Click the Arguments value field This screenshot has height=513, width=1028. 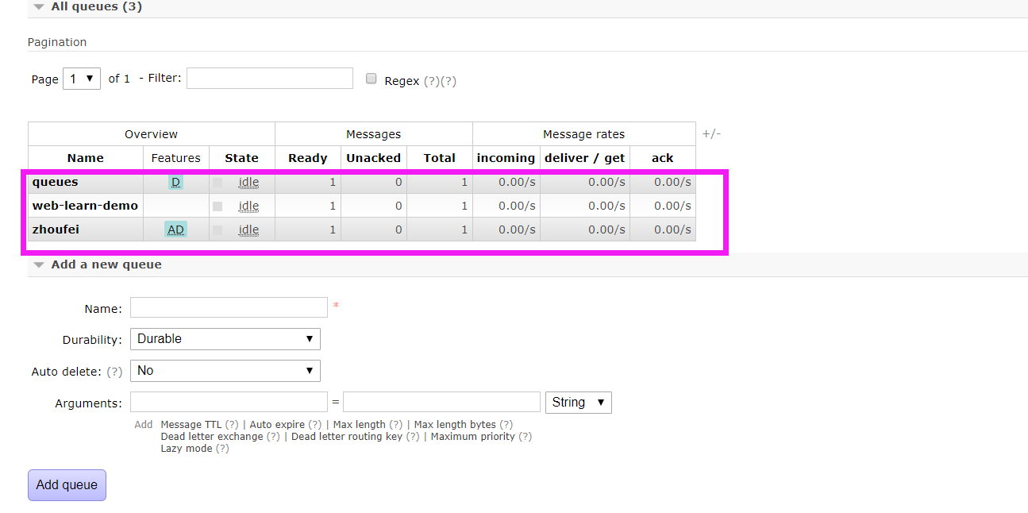point(441,402)
